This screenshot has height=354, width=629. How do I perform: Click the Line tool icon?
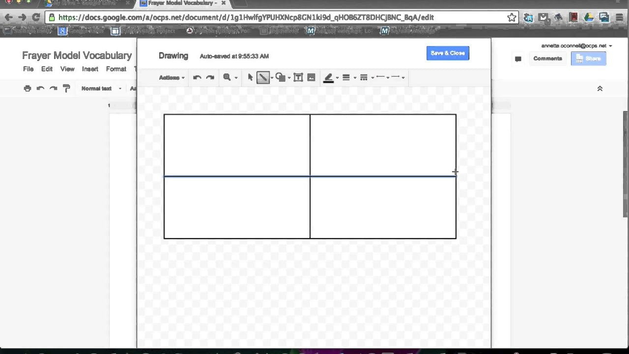point(263,78)
